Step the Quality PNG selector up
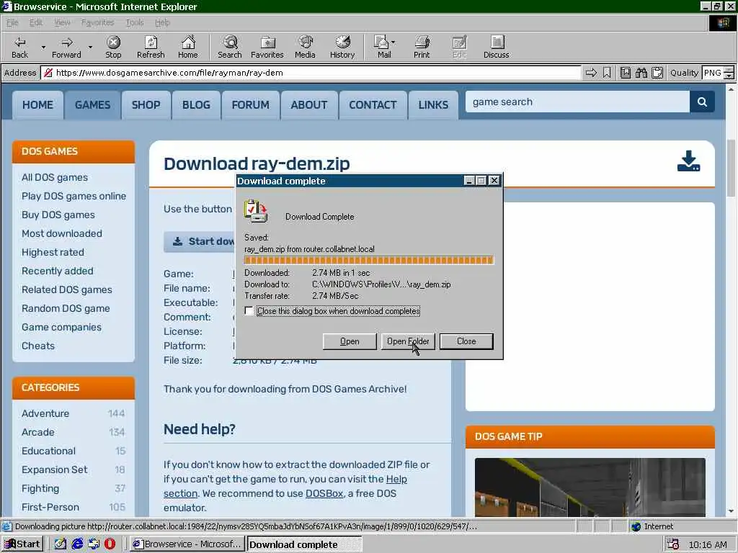The height and width of the screenshot is (553, 738). [x=729, y=70]
